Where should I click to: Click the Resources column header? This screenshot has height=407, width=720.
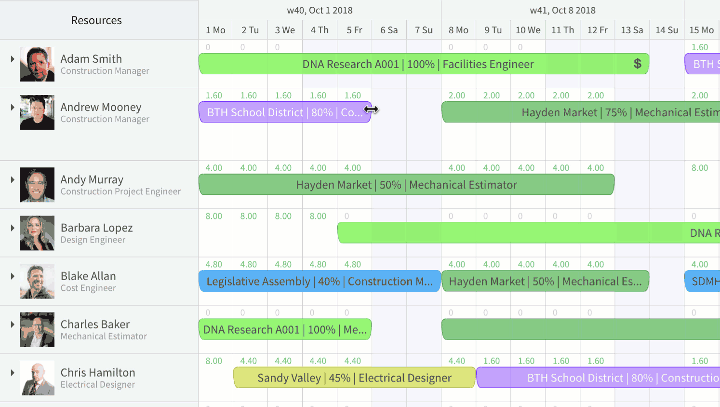coord(96,20)
